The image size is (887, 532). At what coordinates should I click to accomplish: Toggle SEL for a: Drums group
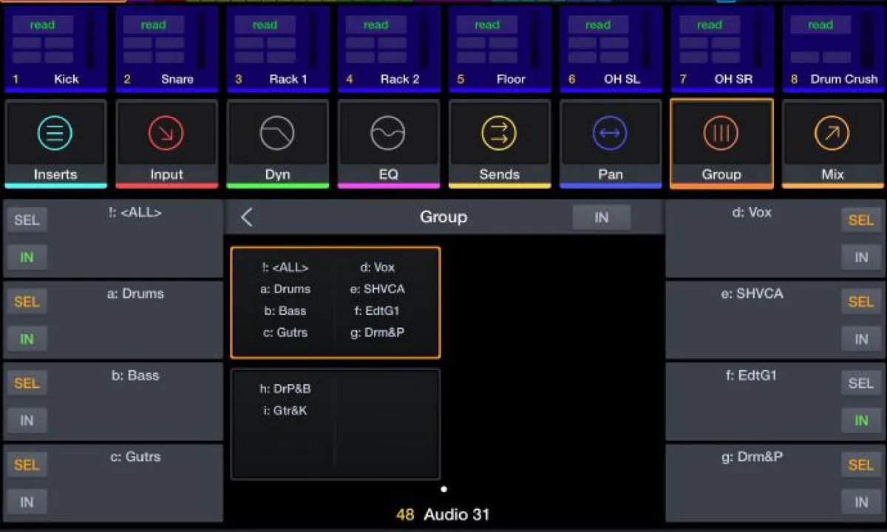(27, 301)
